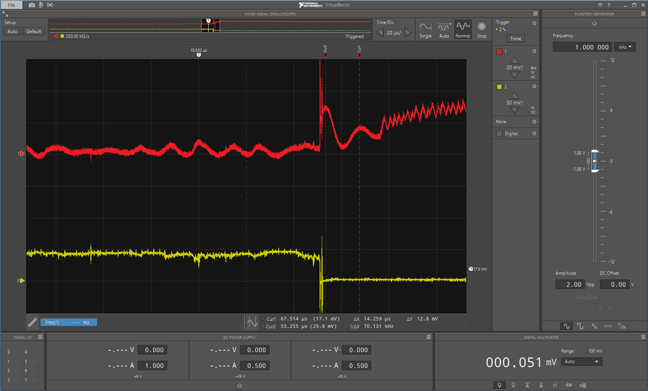Click the Default setup button
Viewport: 648px width, 391px height.
pyautogui.click(x=34, y=32)
